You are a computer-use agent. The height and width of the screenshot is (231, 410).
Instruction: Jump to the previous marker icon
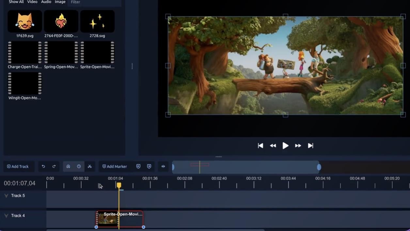pyautogui.click(x=138, y=166)
